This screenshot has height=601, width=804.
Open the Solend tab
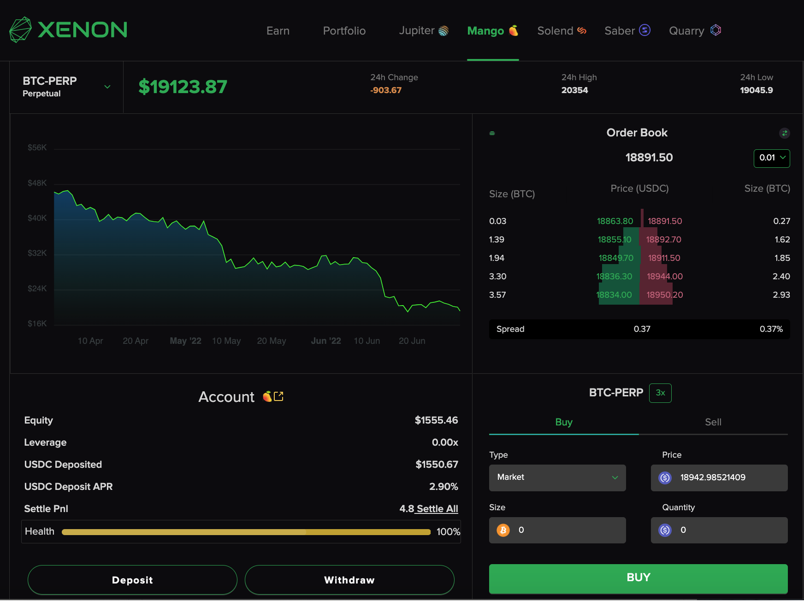[x=562, y=31]
